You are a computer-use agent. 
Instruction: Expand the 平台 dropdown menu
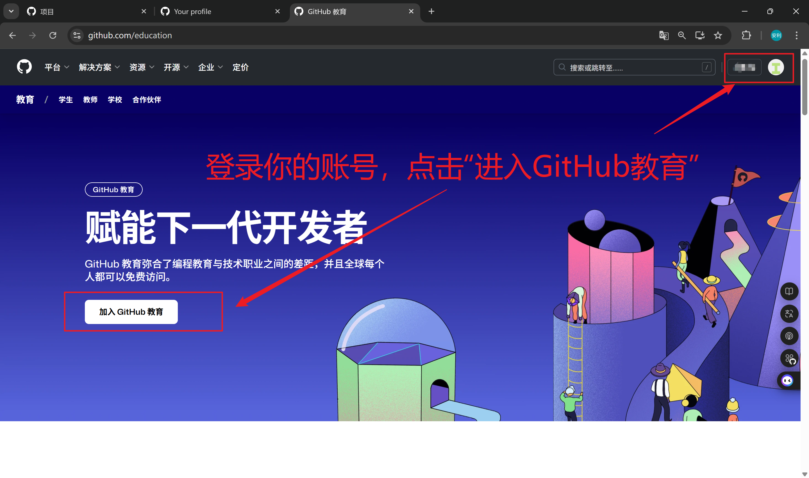(57, 67)
